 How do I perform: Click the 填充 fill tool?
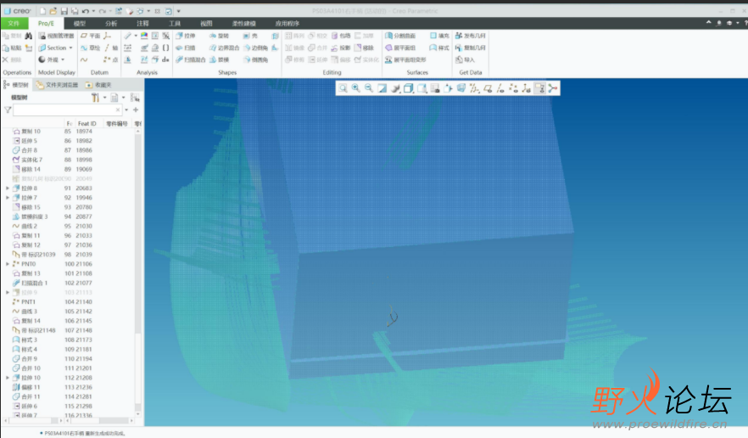point(439,36)
